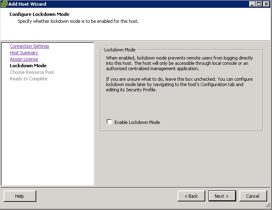Click the 'Add Host Wizard' title bar text
This screenshot has height=210, width=272.
coord(28,4)
